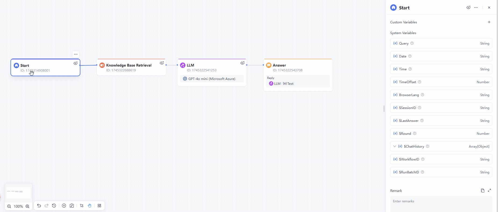Click the Array[Object] type label
Viewport: 498px width, 212px height.
click(x=479, y=146)
